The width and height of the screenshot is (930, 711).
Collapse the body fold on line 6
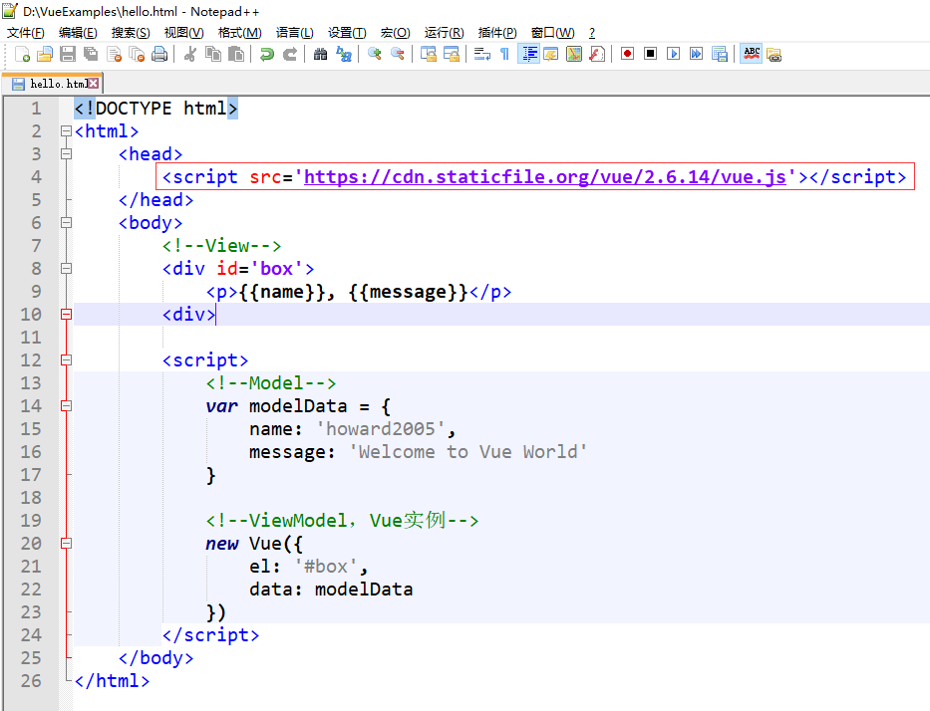point(67,223)
